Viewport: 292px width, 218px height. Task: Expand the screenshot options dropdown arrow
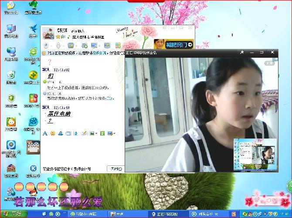(x=114, y=133)
